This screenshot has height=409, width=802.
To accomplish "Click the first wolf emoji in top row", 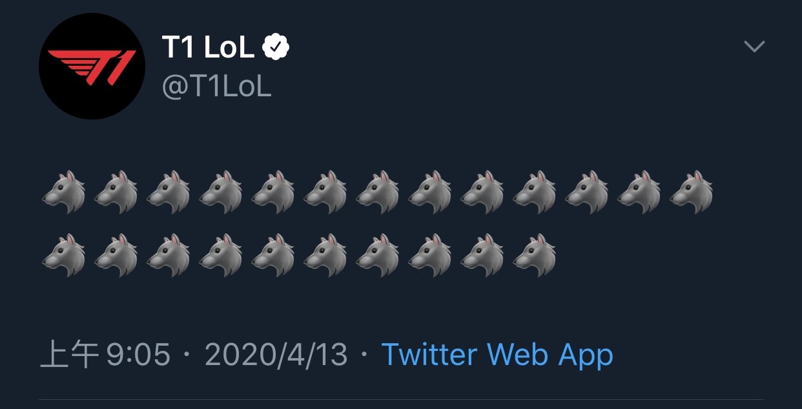I will 64,193.
